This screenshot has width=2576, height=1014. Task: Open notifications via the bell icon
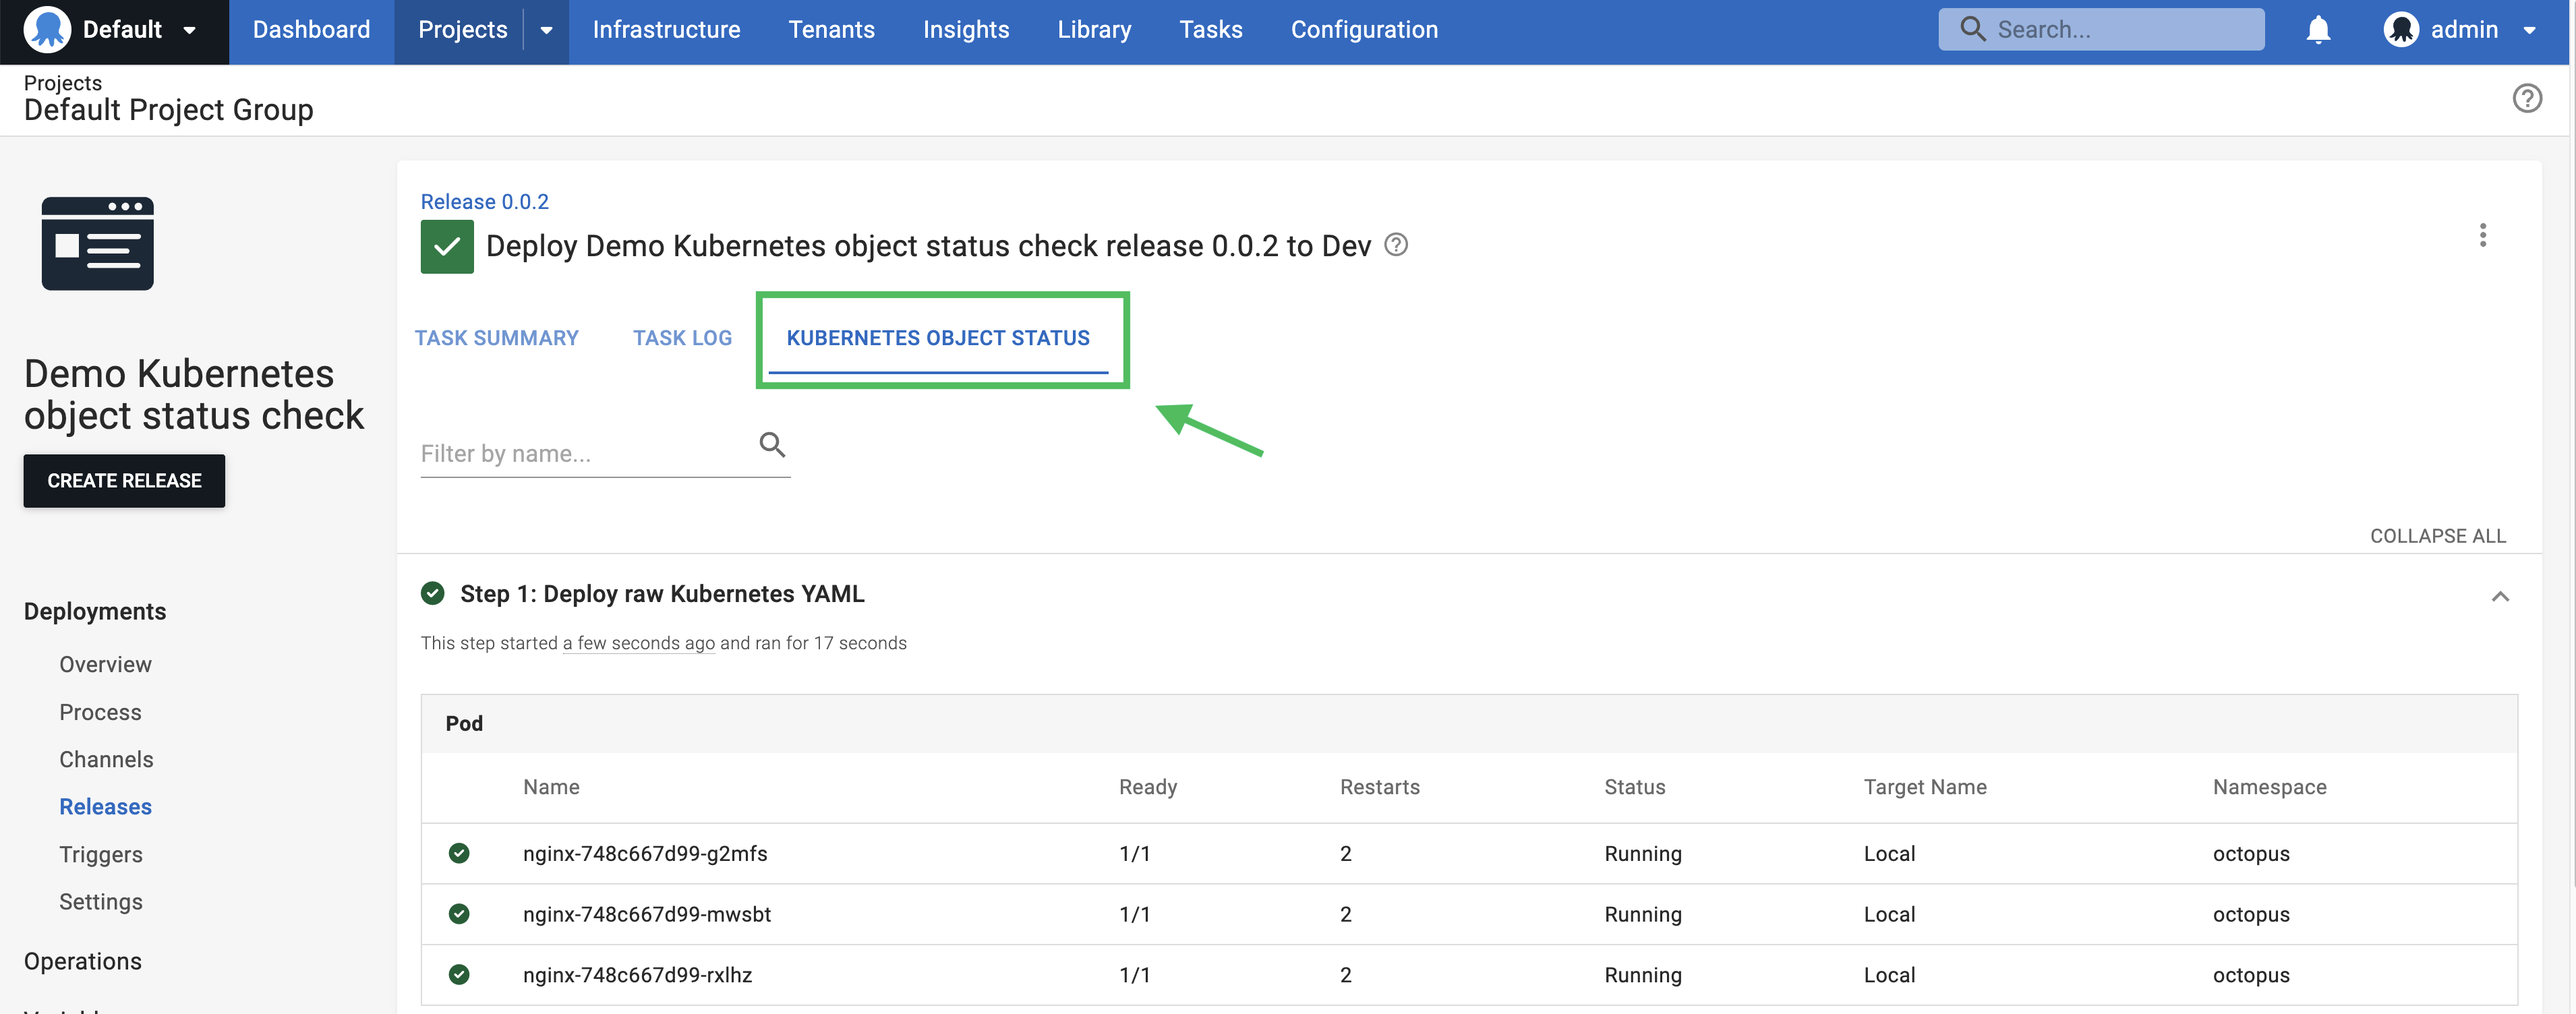coord(2318,29)
